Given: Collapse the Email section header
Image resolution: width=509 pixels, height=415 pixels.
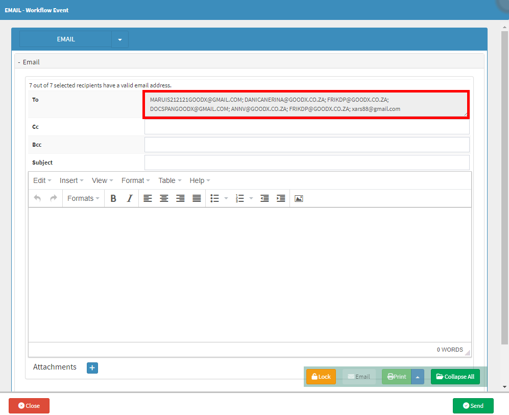Looking at the screenshot, I should (249, 62).
